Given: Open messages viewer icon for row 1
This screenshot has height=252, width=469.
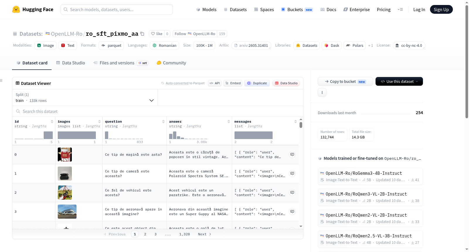Looking at the screenshot, I should click(292, 173).
